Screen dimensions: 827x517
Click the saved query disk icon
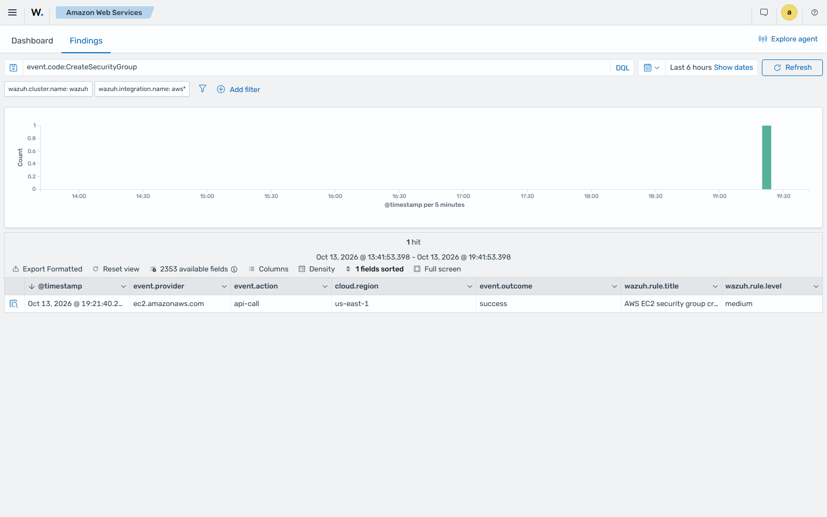point(14,68)
